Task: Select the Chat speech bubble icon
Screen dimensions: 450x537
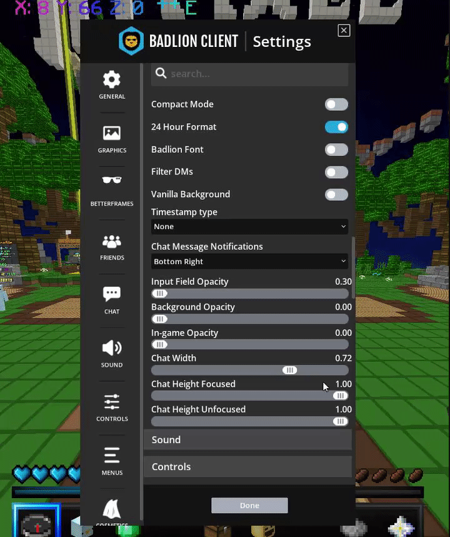Action: (x=112, y=294)
